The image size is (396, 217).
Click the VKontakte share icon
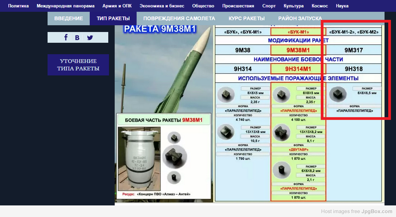coord(77,37)
